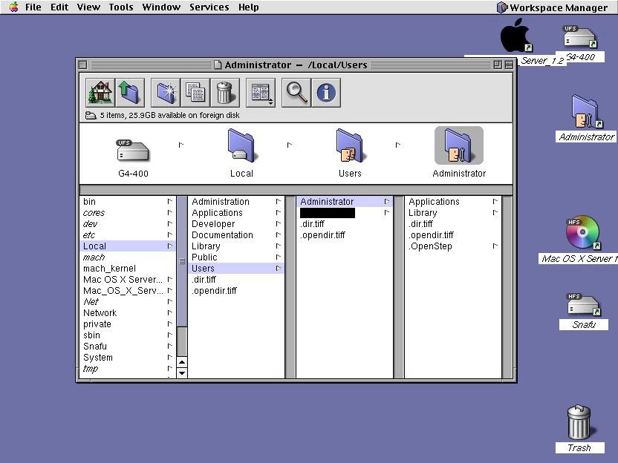Viewport: 618px width, 463px height.
Task: Create a new folder with sparkle icon
Action: coord(166,93)
